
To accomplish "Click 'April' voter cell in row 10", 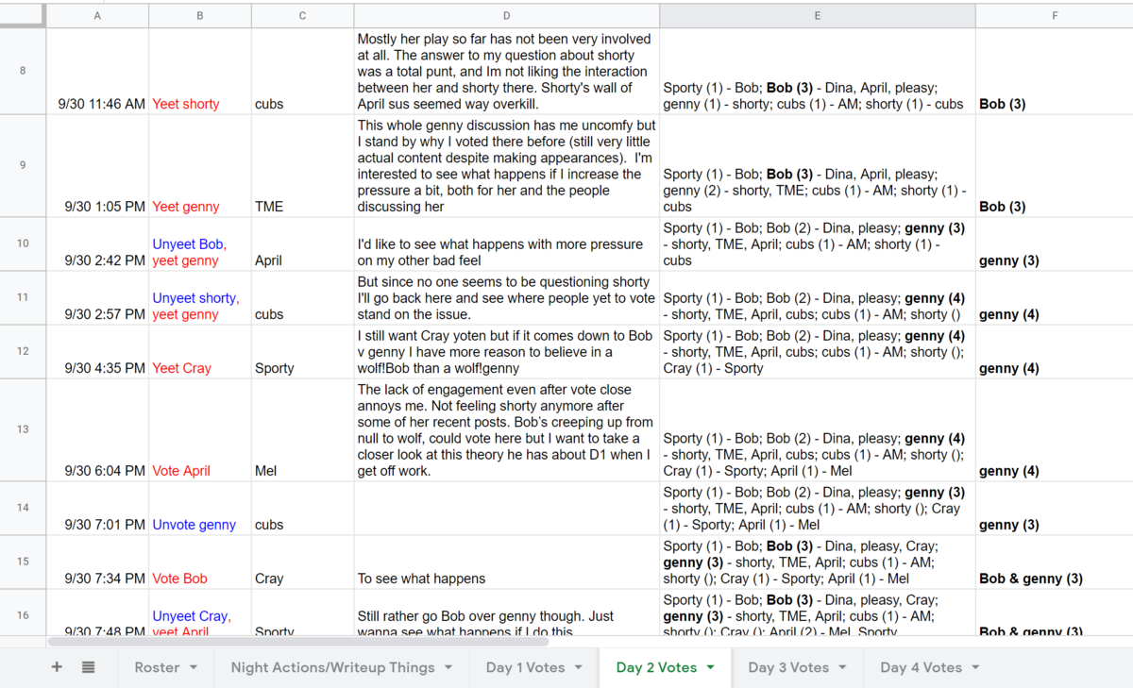I will point(302,244).
